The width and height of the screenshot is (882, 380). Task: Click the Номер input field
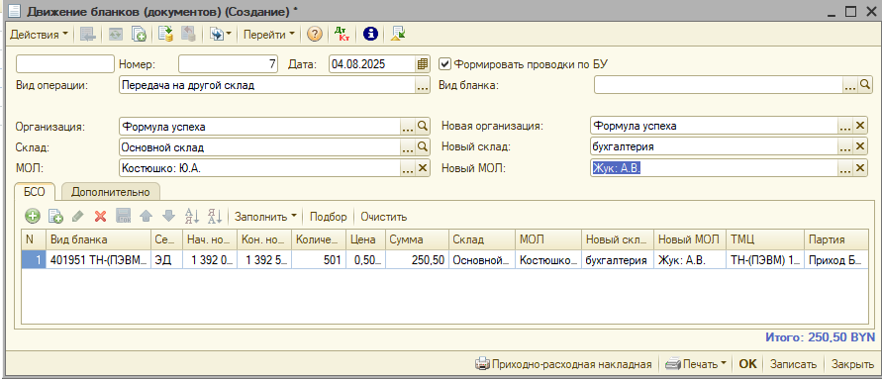tap(228, 64)
